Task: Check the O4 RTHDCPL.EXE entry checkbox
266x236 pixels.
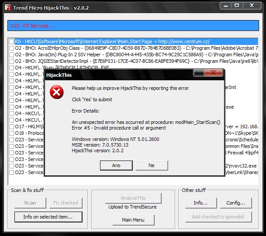Action: tap(11, 68)
